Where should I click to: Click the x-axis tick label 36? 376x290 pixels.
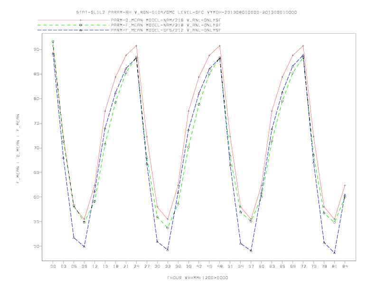pyautogui.click(x=178, y=266)
